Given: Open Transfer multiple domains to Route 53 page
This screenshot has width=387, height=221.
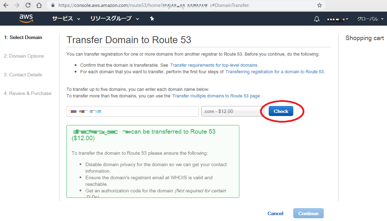Looking at the screenshot, I should point(216,96).
